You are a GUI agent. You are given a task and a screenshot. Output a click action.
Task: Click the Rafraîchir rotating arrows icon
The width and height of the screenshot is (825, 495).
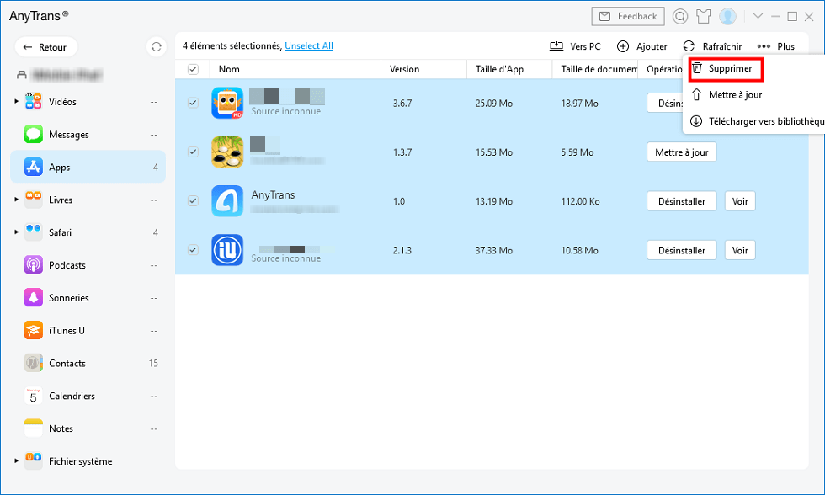689,45
